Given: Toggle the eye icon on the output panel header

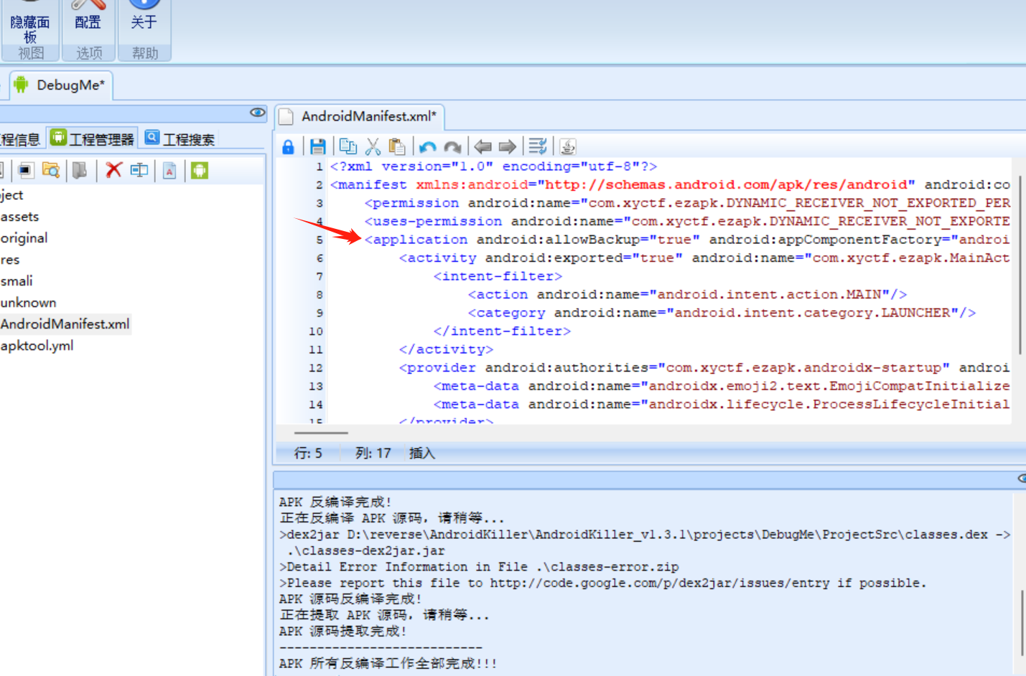Looking at the screenshot, I should coord(1021,479).
